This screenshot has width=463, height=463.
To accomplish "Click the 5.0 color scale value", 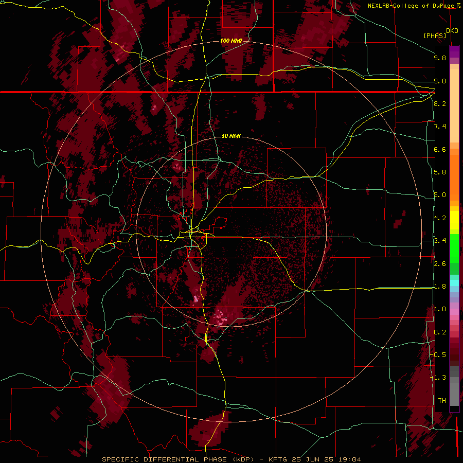I will tap(440, 195).
